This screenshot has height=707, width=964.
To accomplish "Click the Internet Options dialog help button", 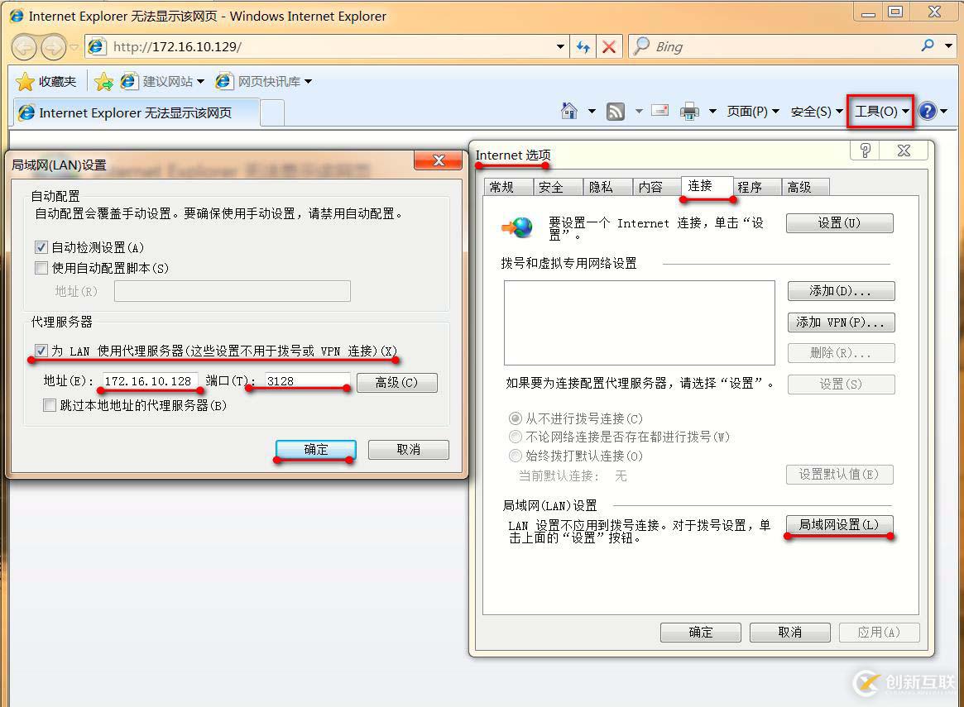I will [865, 150].
